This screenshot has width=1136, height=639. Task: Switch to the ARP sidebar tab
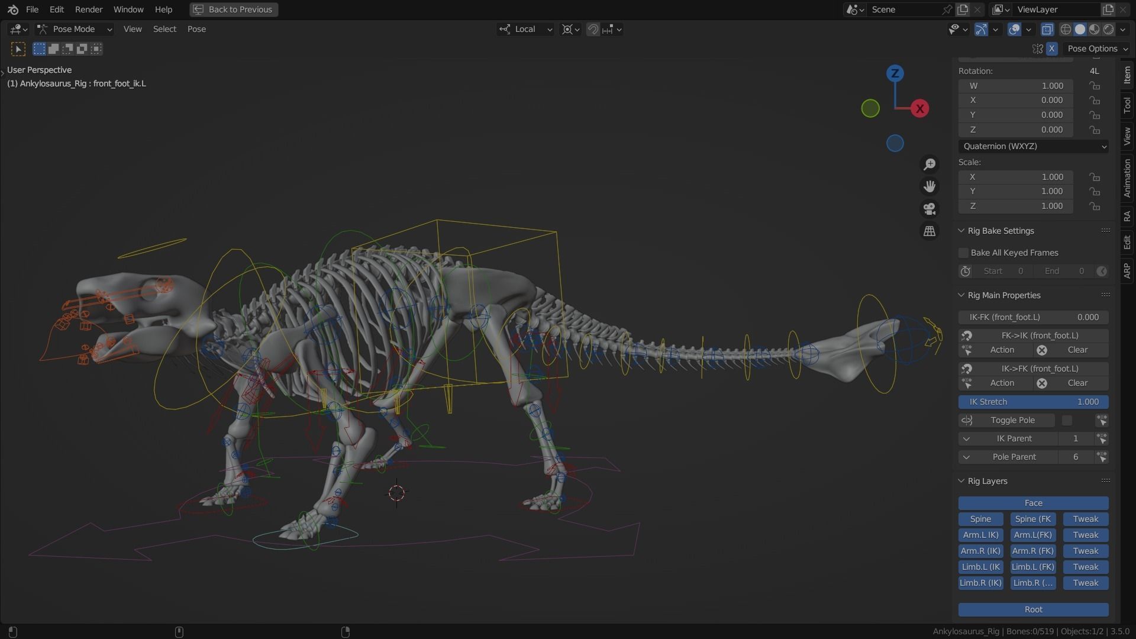(1127, 270)
